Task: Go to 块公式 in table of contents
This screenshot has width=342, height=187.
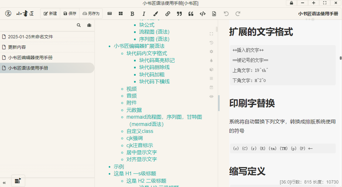Action: pos(147,25)
